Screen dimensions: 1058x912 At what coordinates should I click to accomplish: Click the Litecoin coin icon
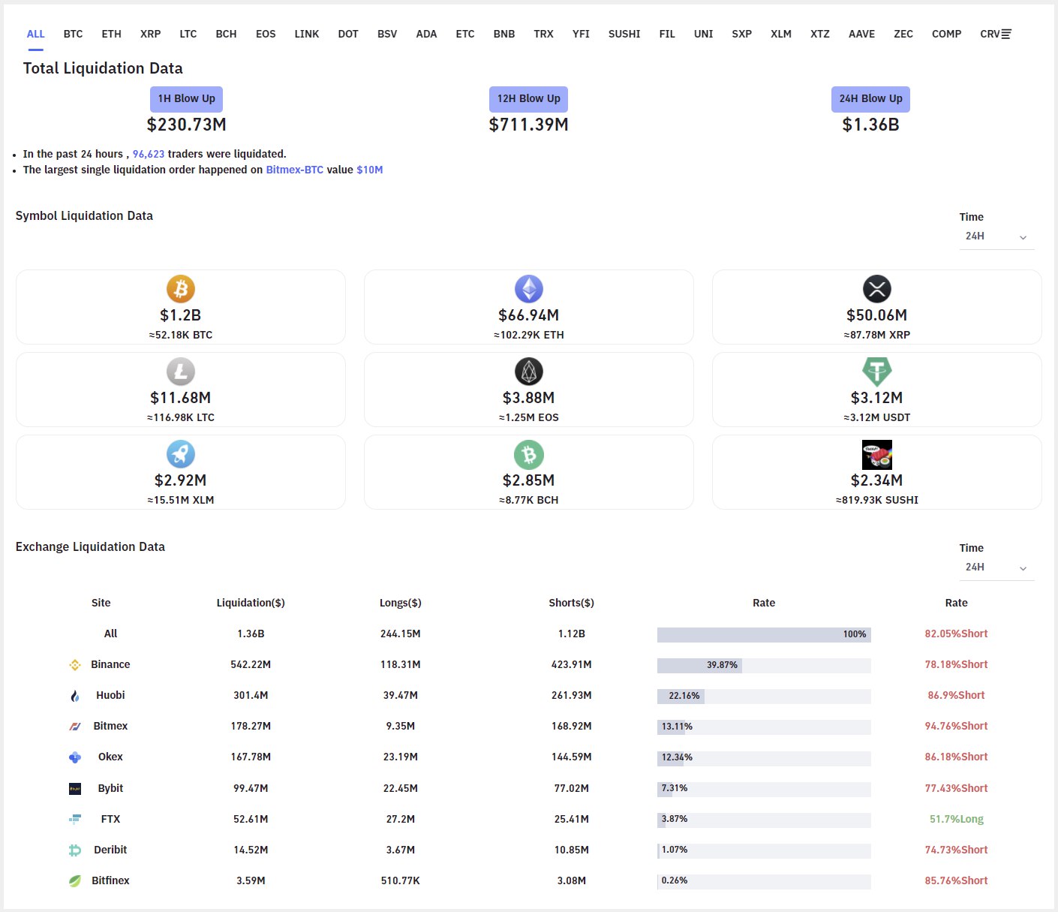(181, 372)
